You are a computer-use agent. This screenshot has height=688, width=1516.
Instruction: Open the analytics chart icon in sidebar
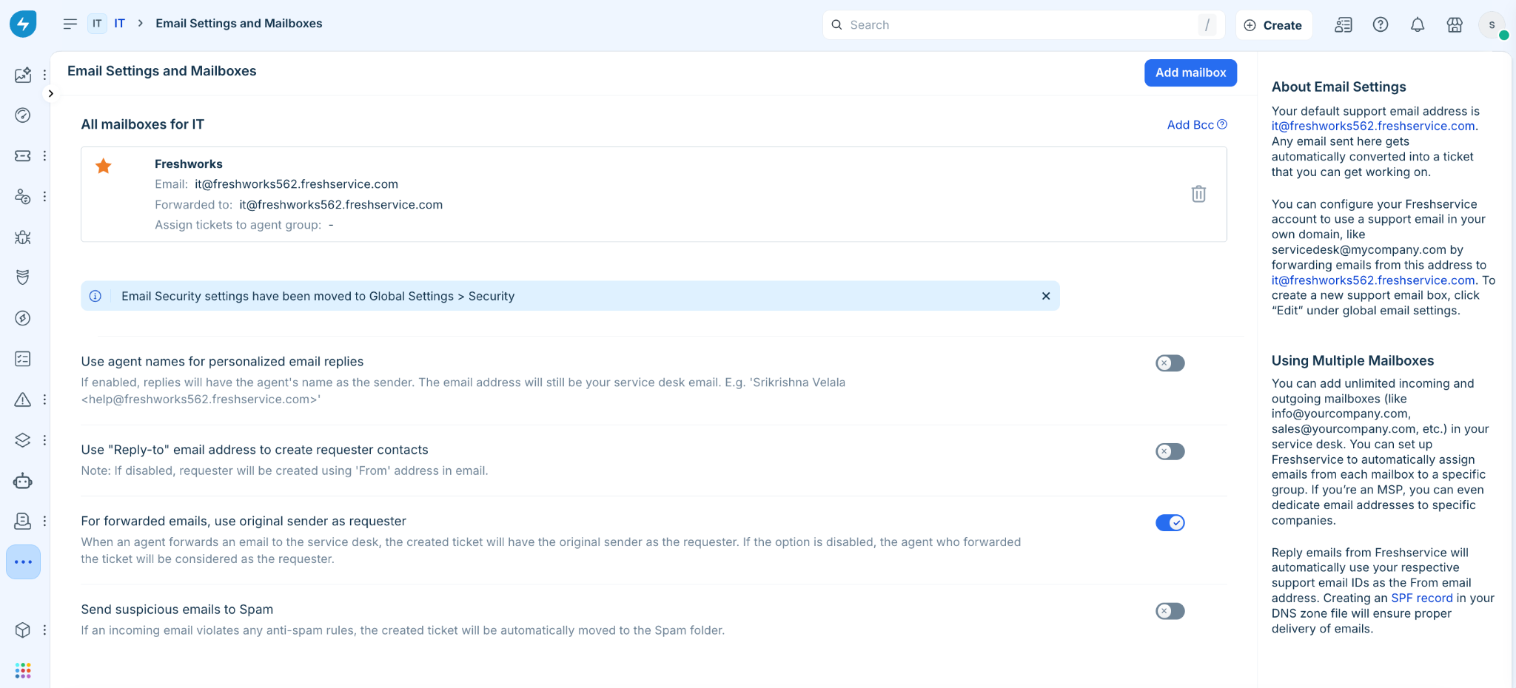point(23,75)
